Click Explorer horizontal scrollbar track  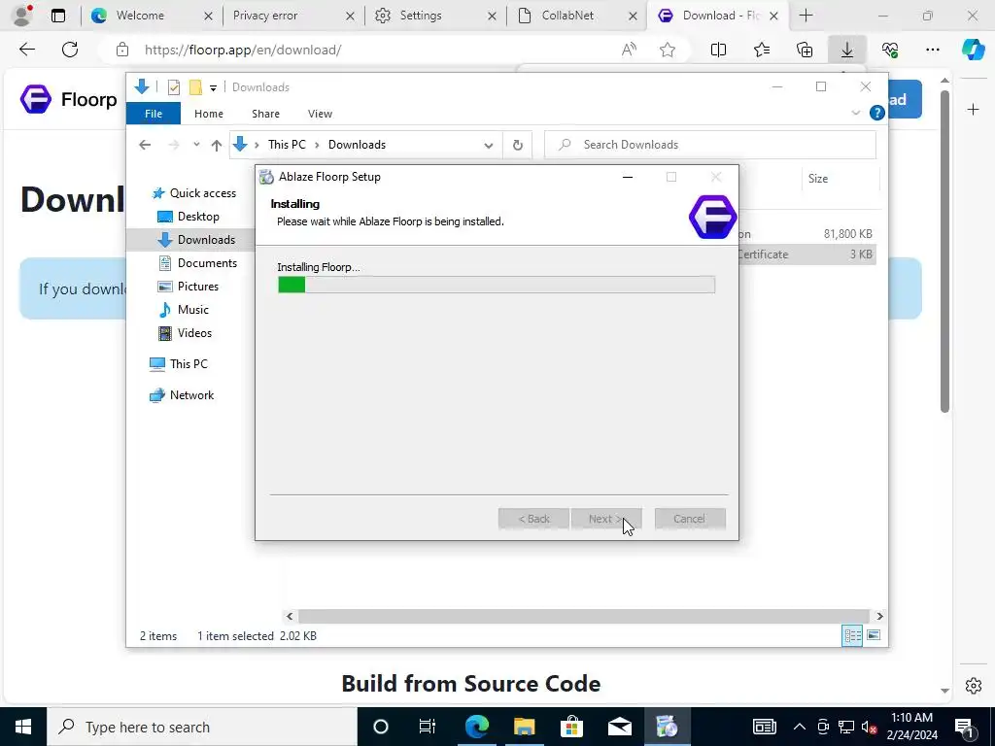583,616
